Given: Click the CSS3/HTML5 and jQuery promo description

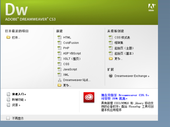Looking at the screenshot, I should [127, 107].
